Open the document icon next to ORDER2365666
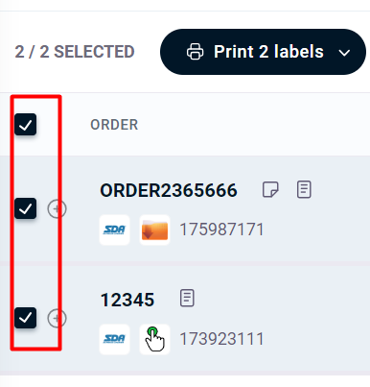 [304, 189]
